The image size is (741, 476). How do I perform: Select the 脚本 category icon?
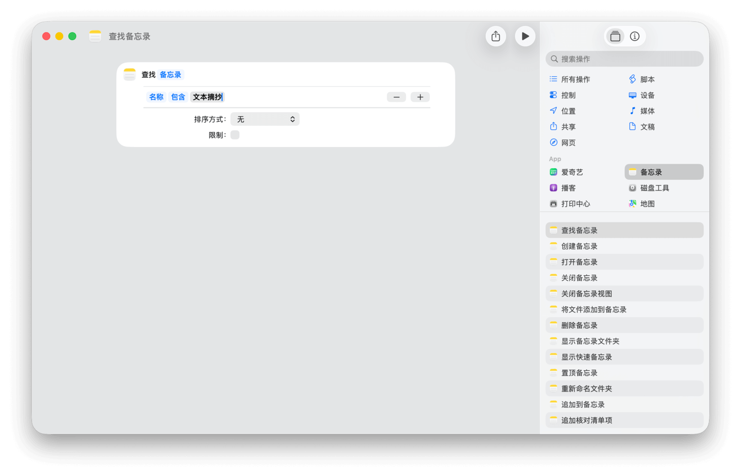click(x=633, y=79)
